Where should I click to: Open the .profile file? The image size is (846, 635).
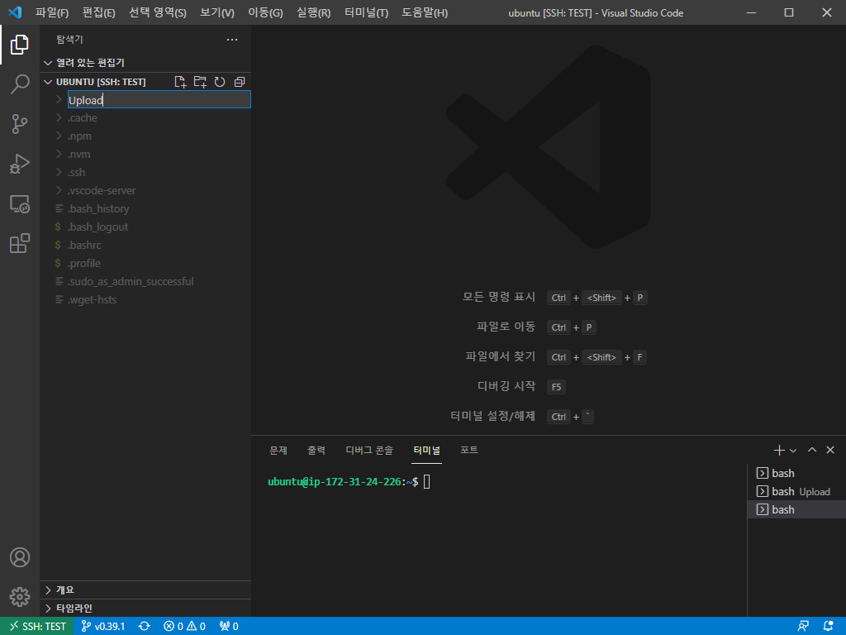pyautogui.click(x=145, y=264)
